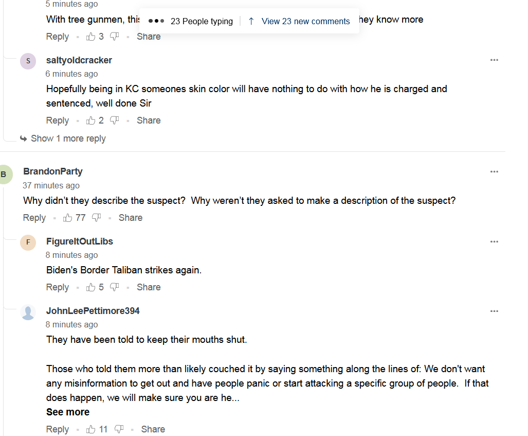Dislike FigureItOutLibs' comment
528x436 pixels.
coord(115,287)
